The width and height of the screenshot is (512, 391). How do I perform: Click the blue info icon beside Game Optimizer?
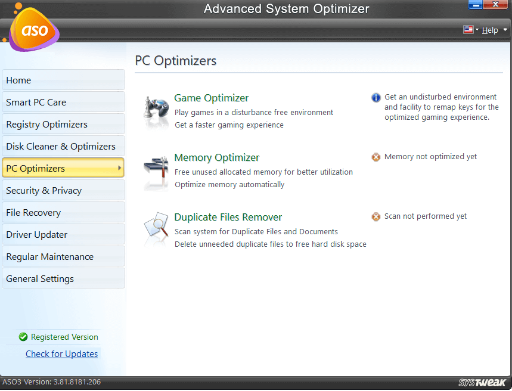click(x=376, y=97)
